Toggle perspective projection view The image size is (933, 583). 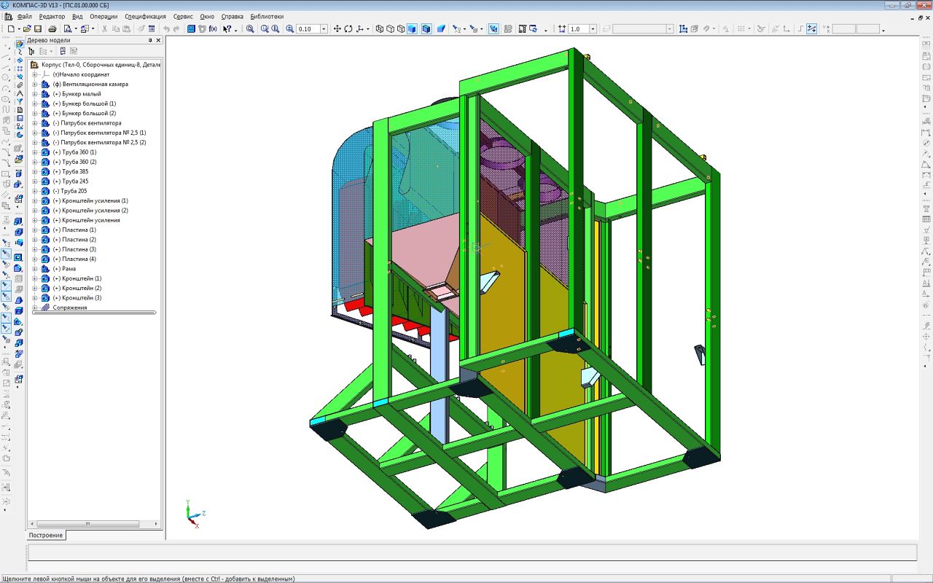pyautogui.click(x=441, y=29)
